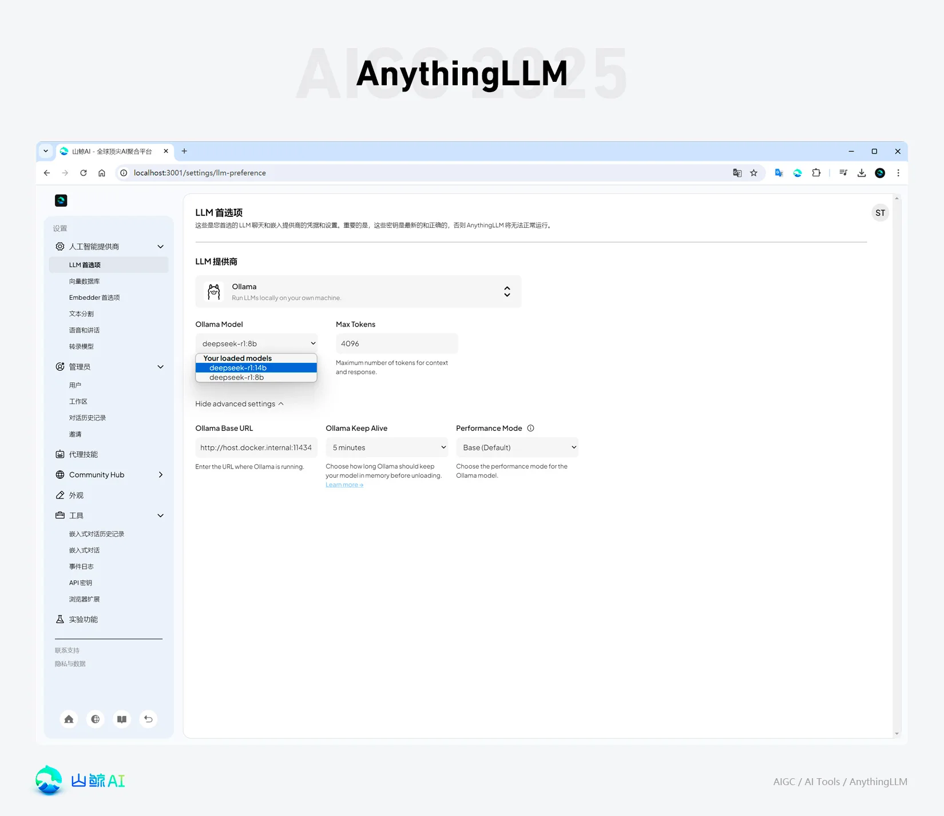The width and height of the screenshot is (944, 816).
Task: Click the browser back arrow
Action: [47, 173]
